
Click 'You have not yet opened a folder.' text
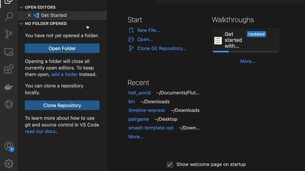[62, 36]
